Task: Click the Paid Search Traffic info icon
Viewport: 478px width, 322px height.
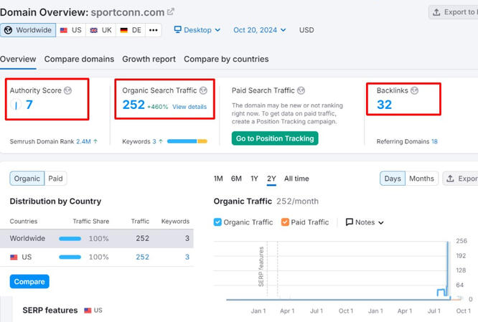Action: pos(301,90)
